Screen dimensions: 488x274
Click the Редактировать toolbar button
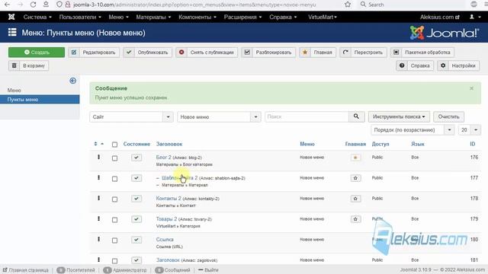94,53
